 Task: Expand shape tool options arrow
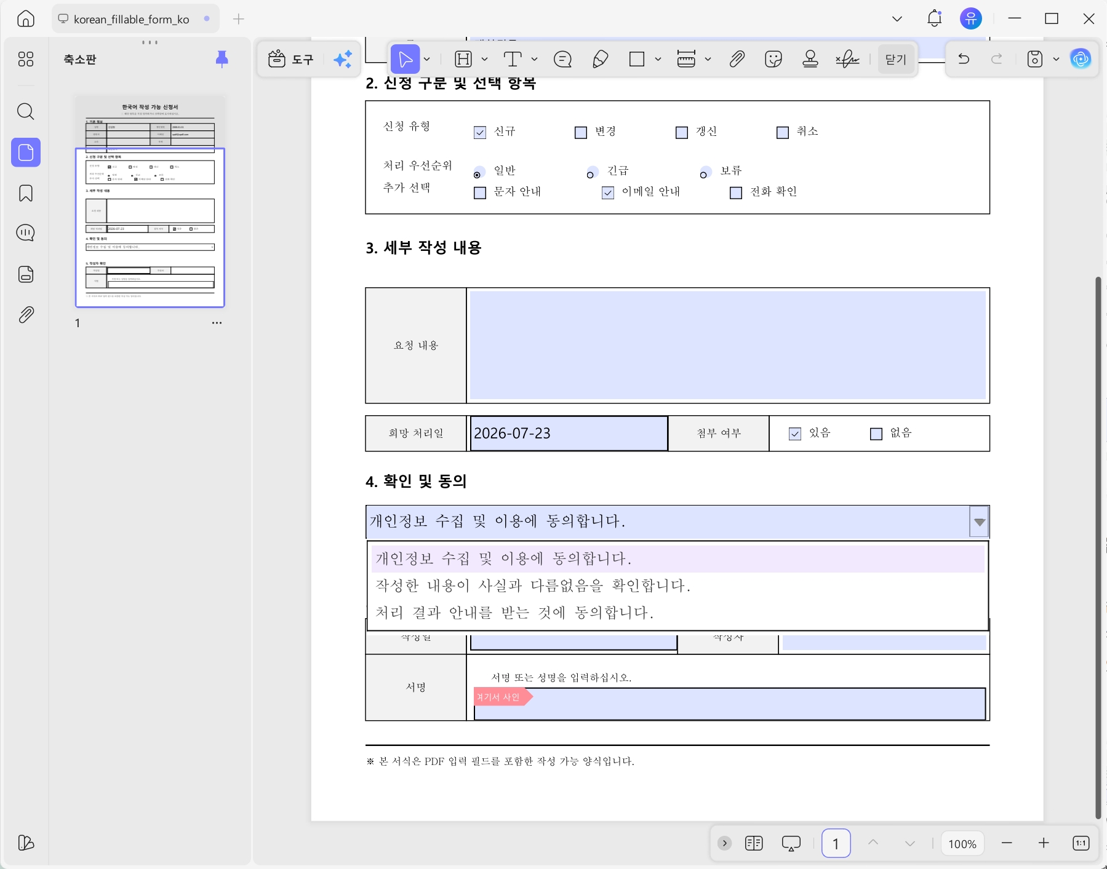pos(658,59)
